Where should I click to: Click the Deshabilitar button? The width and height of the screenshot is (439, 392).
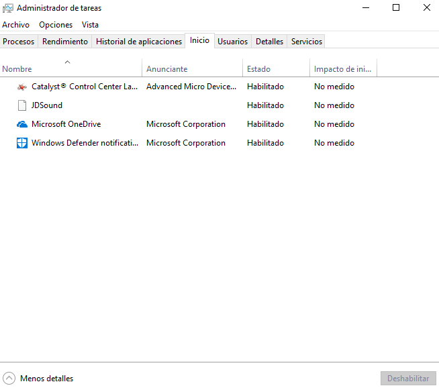(x=408, y=379)
